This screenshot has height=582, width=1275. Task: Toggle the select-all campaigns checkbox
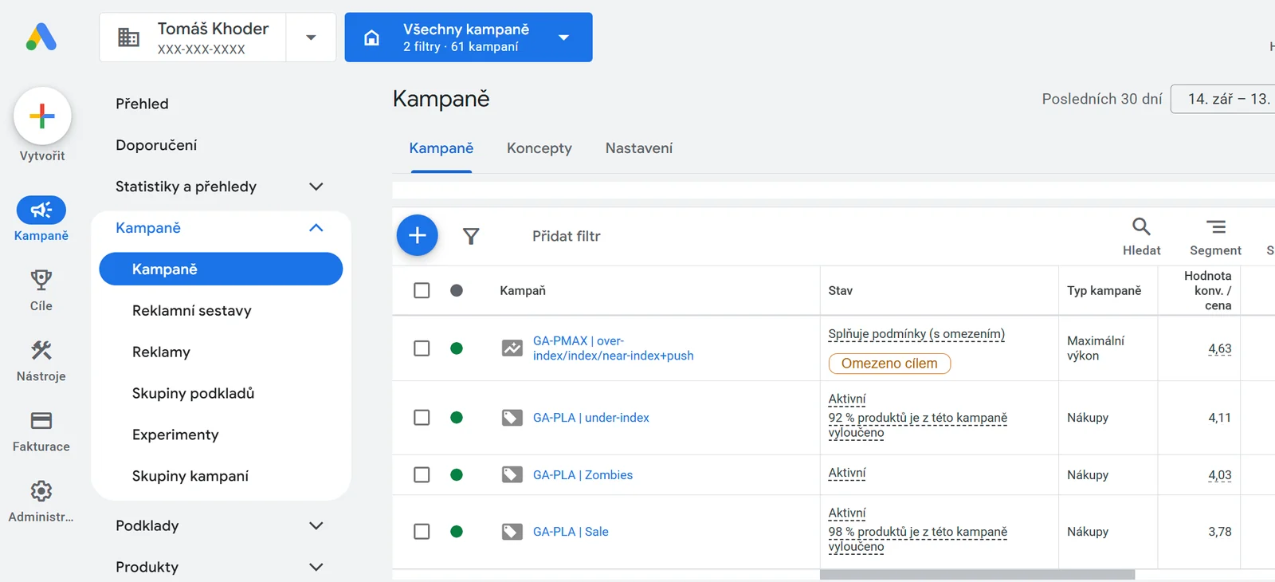coord(422,290)
